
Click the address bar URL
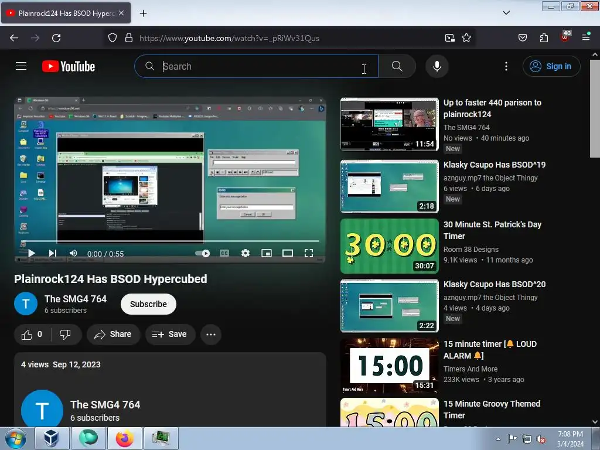(229, 38)
